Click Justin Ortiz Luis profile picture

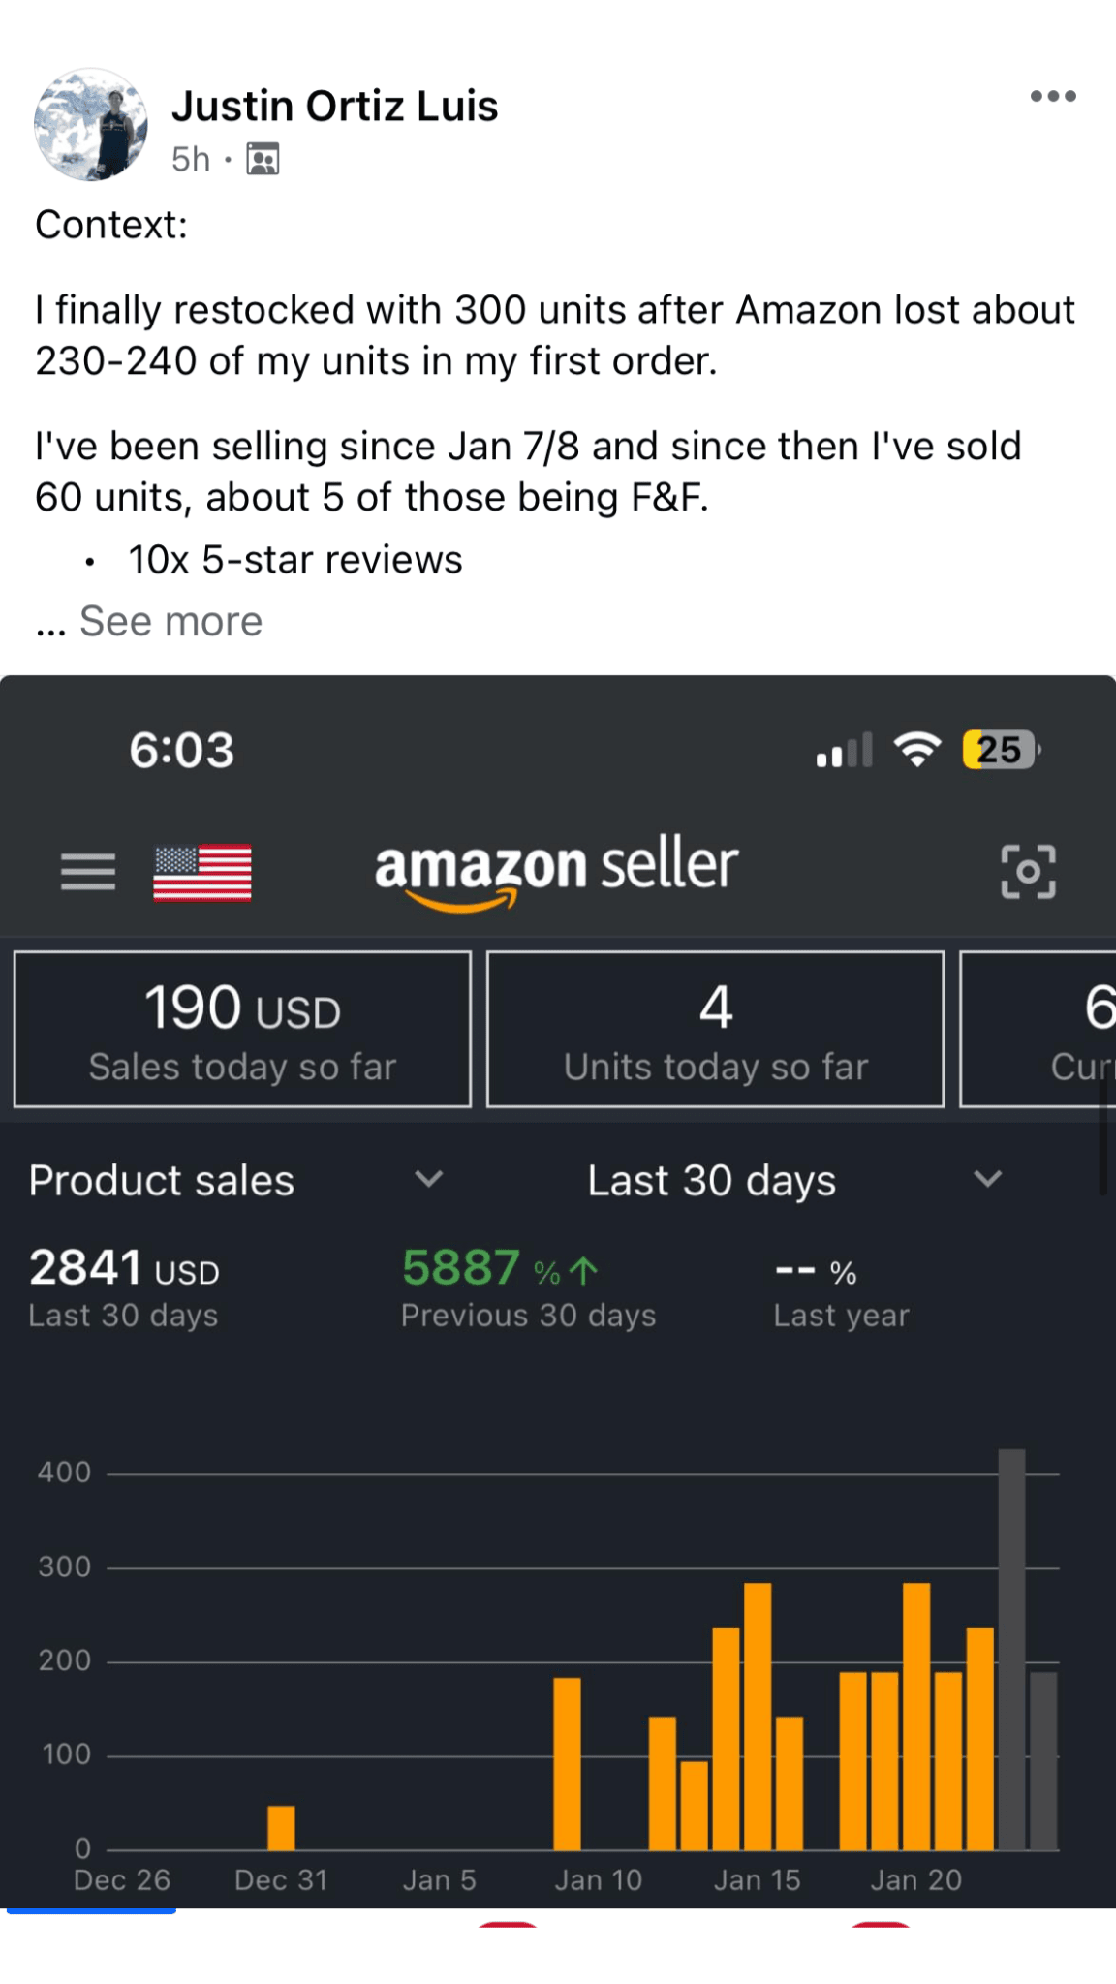[91, 125]
